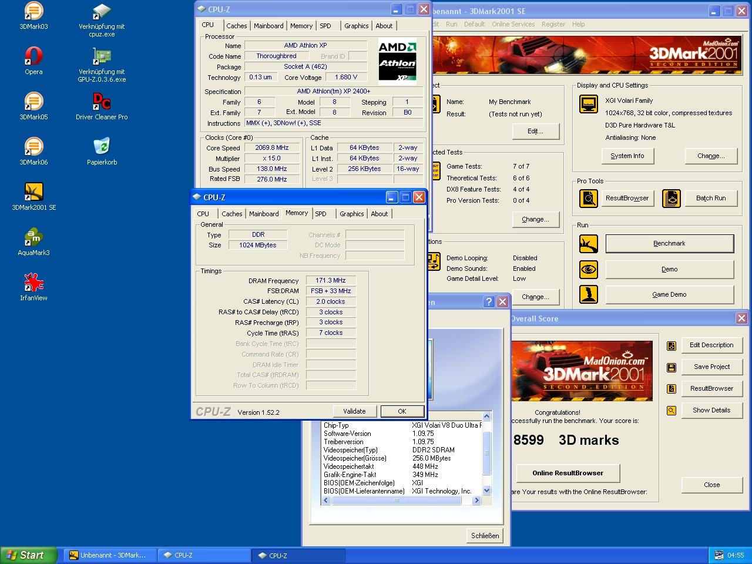Open the 3DMark06 desktop shortcut
The image size is (752, 564).
(x=33, y=151)
